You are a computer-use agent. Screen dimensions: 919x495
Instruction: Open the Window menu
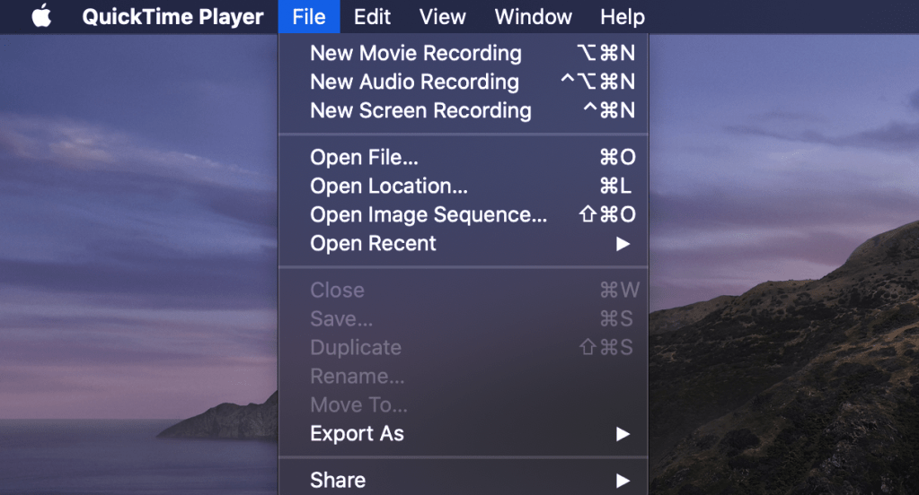(533, 17)
